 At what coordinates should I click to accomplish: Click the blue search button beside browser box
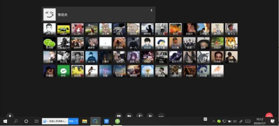(x=73, y=121)
